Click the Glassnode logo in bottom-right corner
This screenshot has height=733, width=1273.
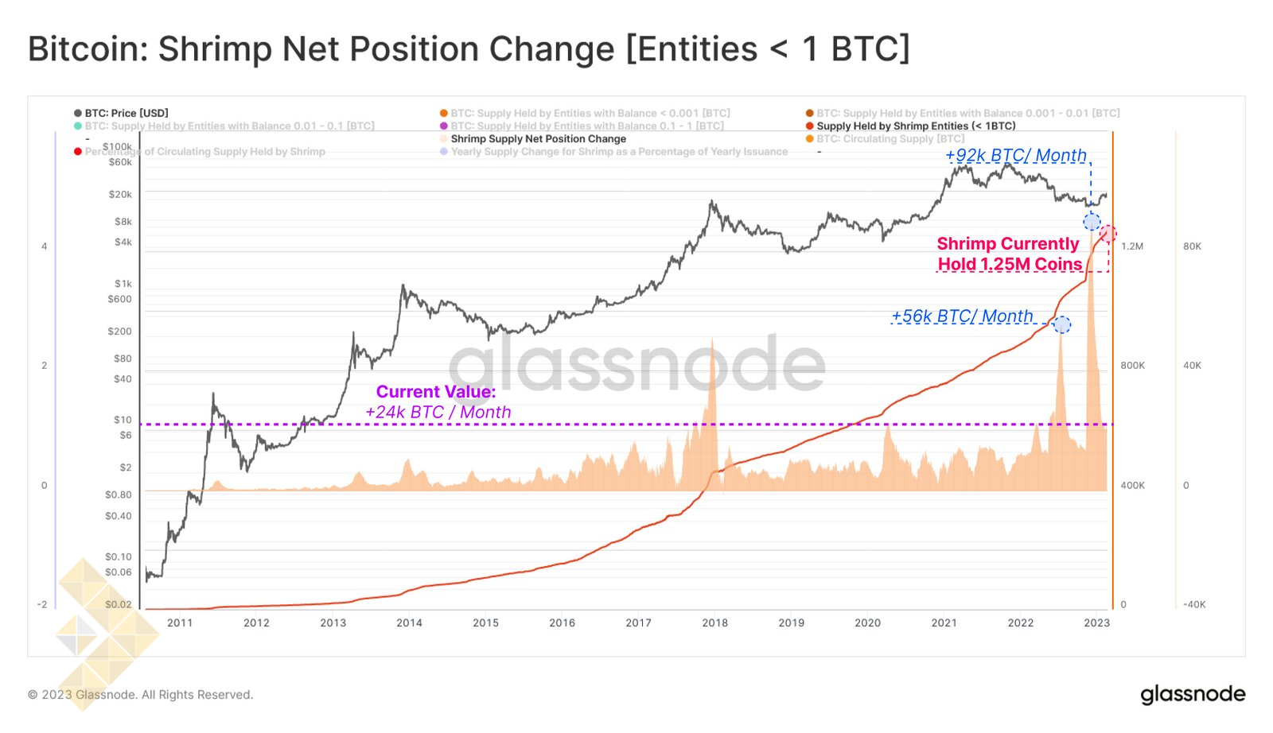1192,694
